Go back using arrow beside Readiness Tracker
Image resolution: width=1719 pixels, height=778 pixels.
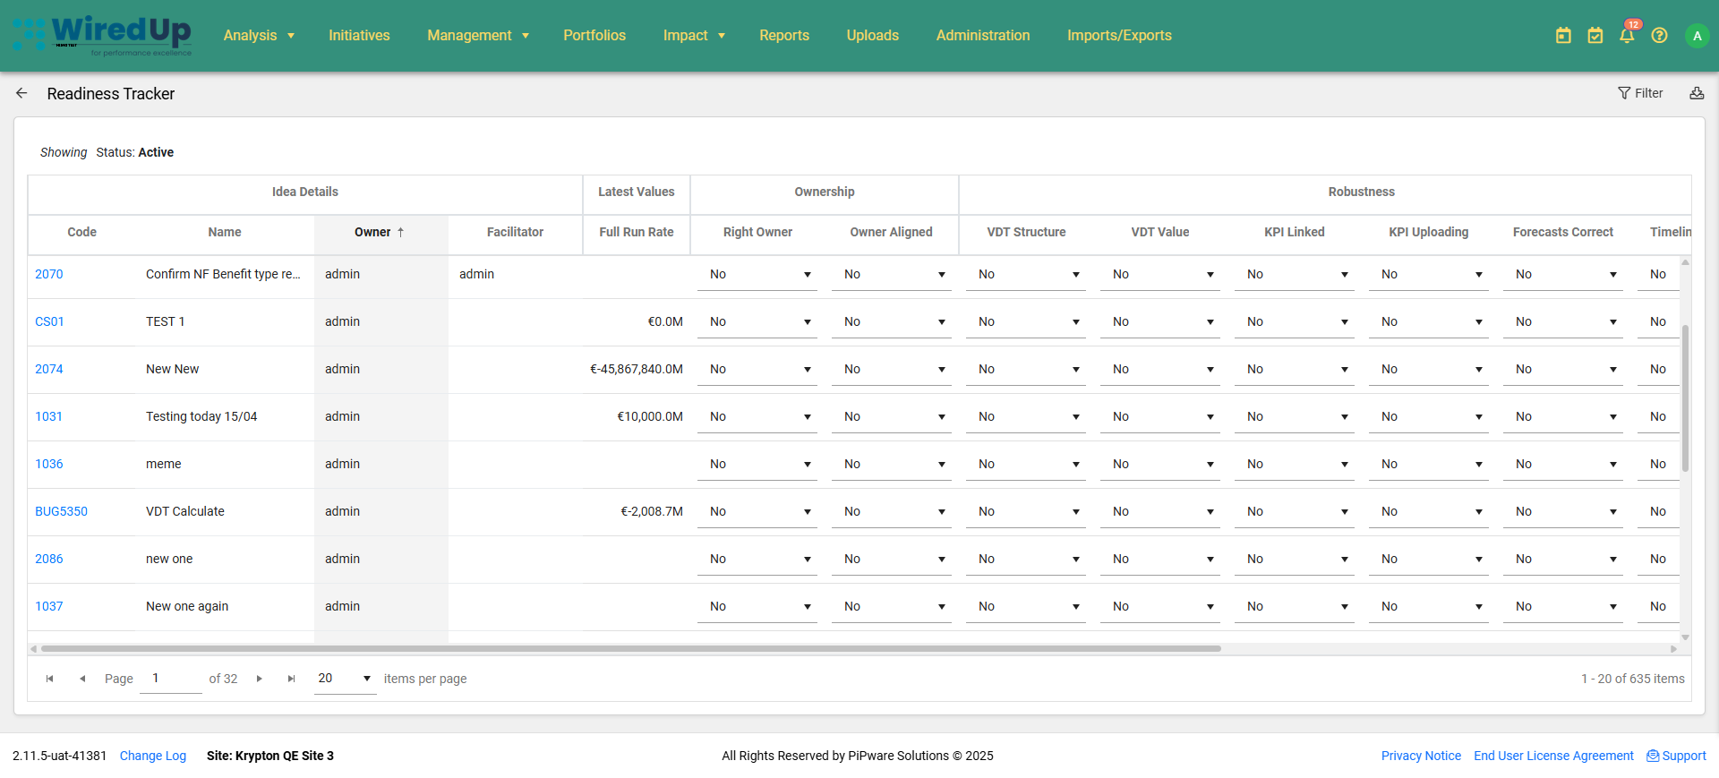[21, 93]
